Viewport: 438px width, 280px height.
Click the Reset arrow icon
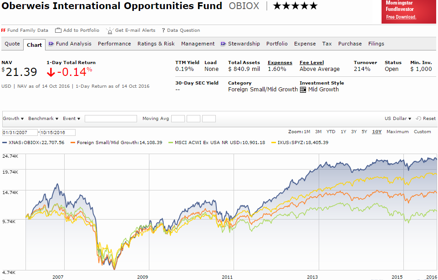[418, 119]
